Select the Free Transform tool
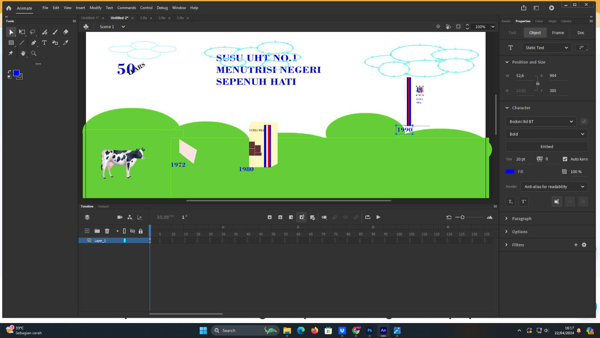This screenshot has width=600, height=338. pyautogui.click(x=22, y=32)
